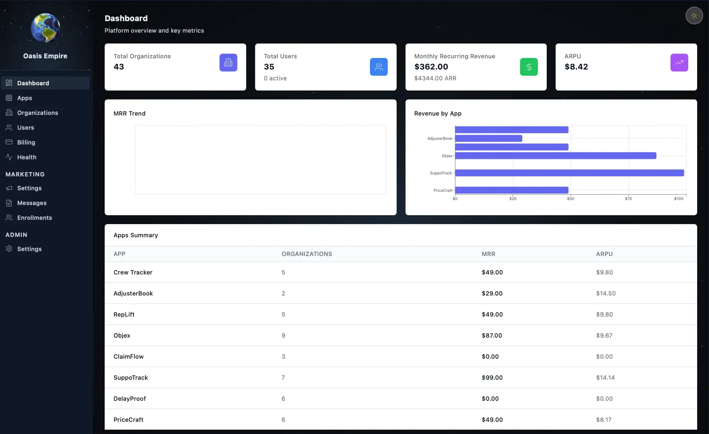The image size is (709, 434).
Task: Click organization count 7 in SuppoTrack row
Action: [283, 378]
